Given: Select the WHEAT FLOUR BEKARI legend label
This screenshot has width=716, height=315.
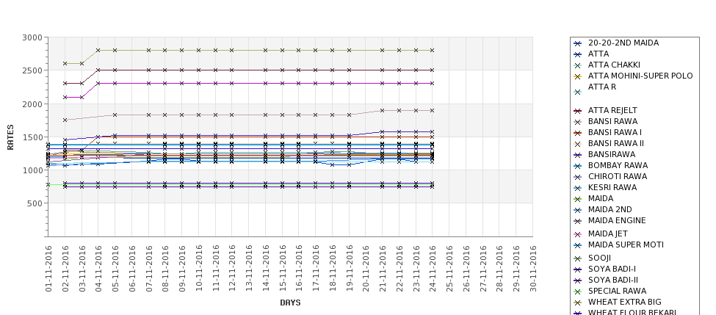Looking at the screenshot, I should pos(632,312).
